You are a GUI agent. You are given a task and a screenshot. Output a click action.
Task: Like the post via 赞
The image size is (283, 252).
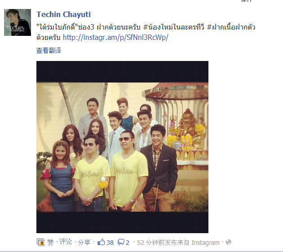point(50,243)
